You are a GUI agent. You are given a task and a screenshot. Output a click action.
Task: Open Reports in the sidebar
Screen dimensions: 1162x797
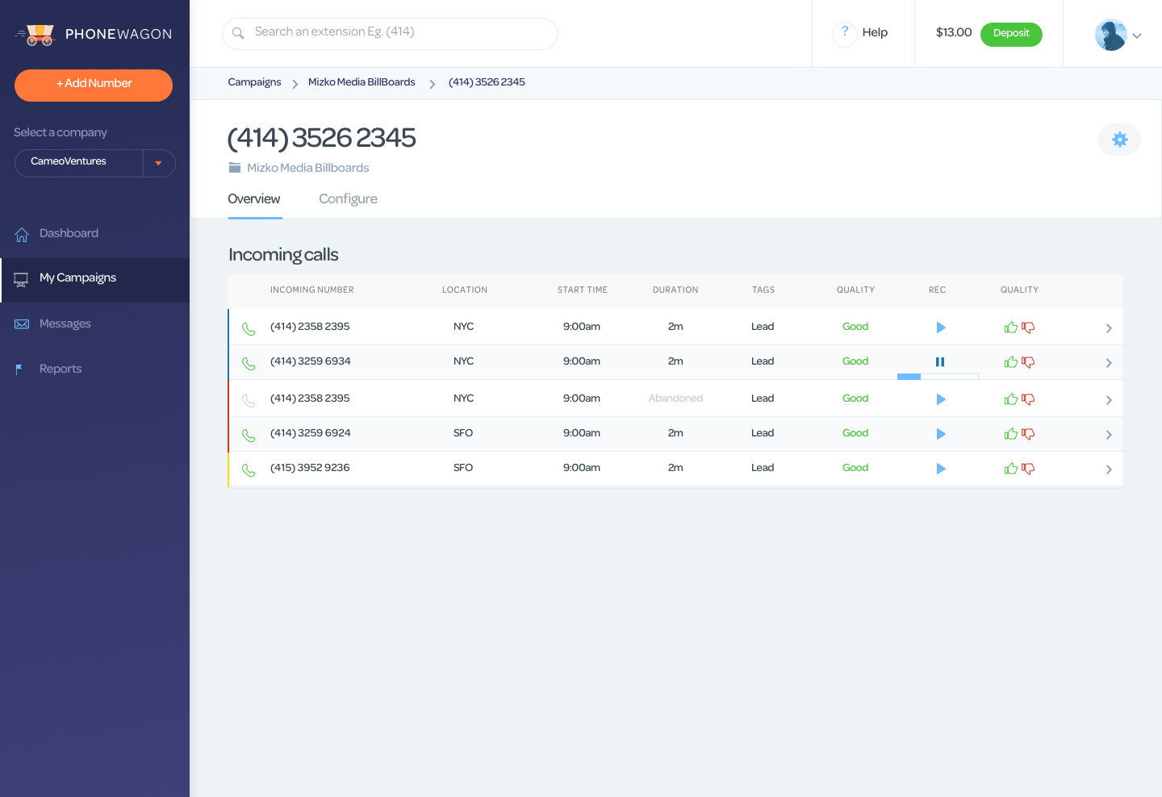click(x=61, y=369)
